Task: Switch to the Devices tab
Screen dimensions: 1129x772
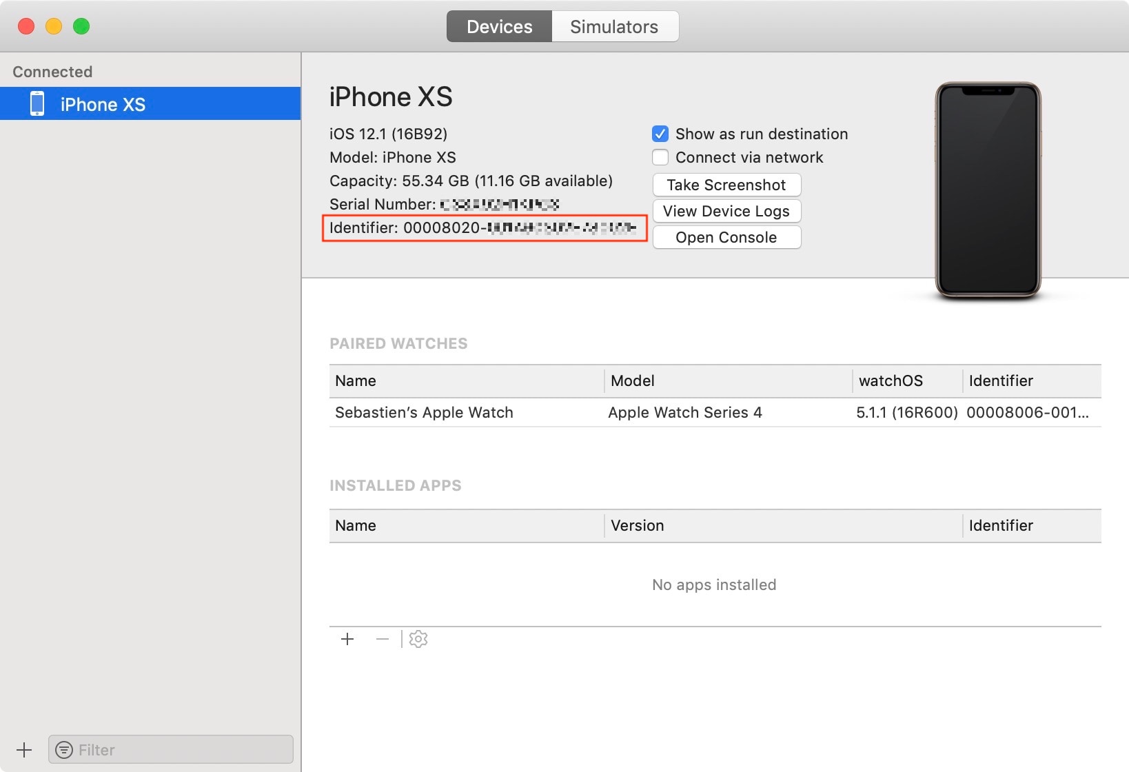Action: pos(499,26)
